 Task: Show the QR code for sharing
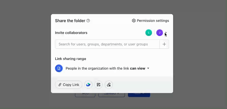click(x=98, y=85)
